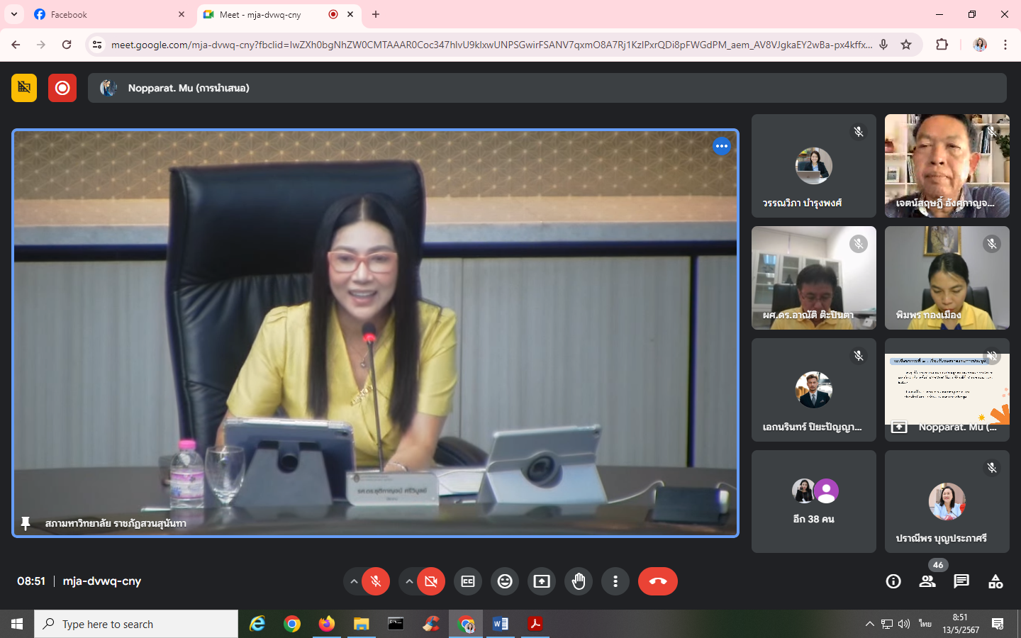
Task: Open Microsoft Word from the taskbar
Action: click(500, 624)
